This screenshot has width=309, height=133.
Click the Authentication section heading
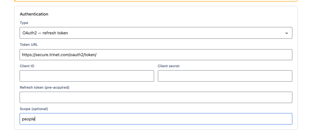click(x=34, y=14)
